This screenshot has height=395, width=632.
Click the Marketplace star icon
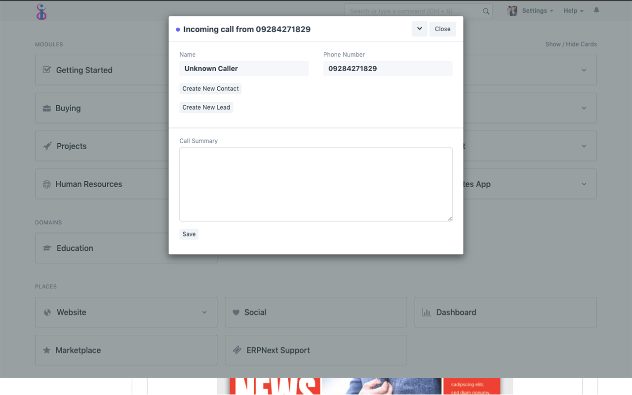coord(46,350)
